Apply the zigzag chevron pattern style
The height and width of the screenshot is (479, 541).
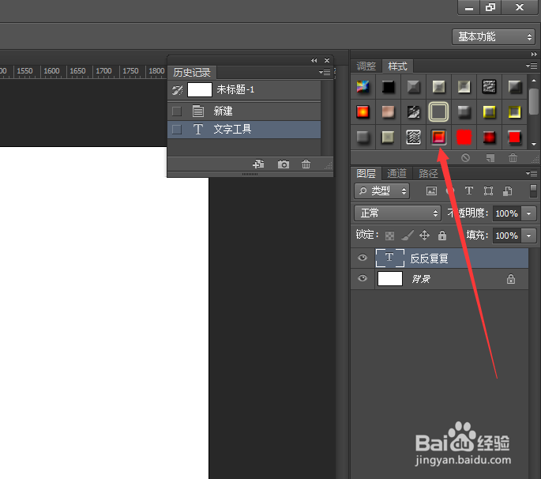tap(413, 137)
